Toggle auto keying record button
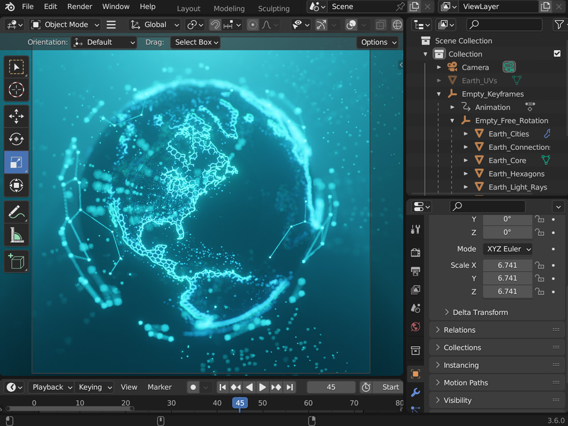Image resolution: width=568 pixels, height=426 pixels. (193, 387)
